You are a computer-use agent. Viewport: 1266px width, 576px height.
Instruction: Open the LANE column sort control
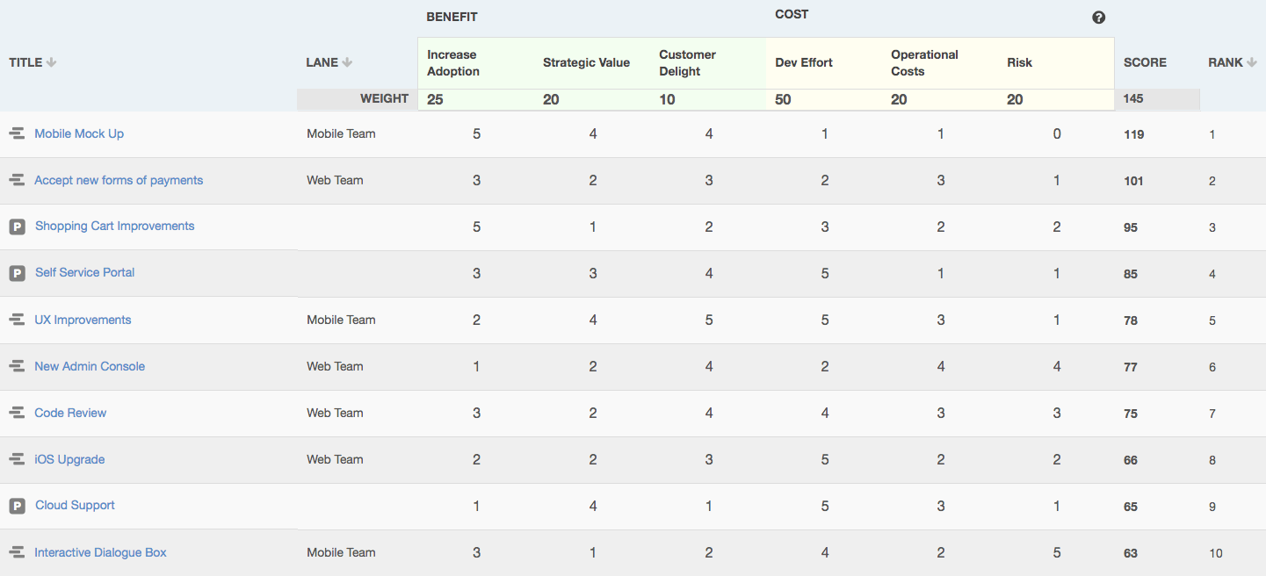coord(347,62)
